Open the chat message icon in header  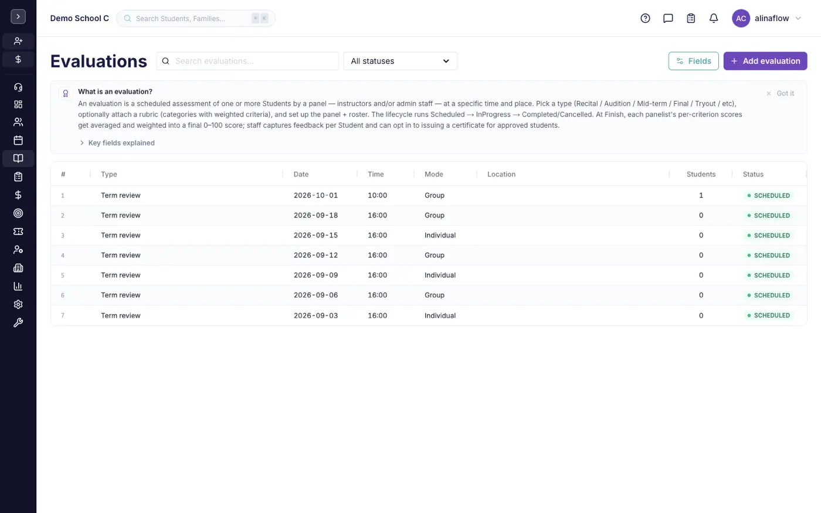tap(668, 18)
